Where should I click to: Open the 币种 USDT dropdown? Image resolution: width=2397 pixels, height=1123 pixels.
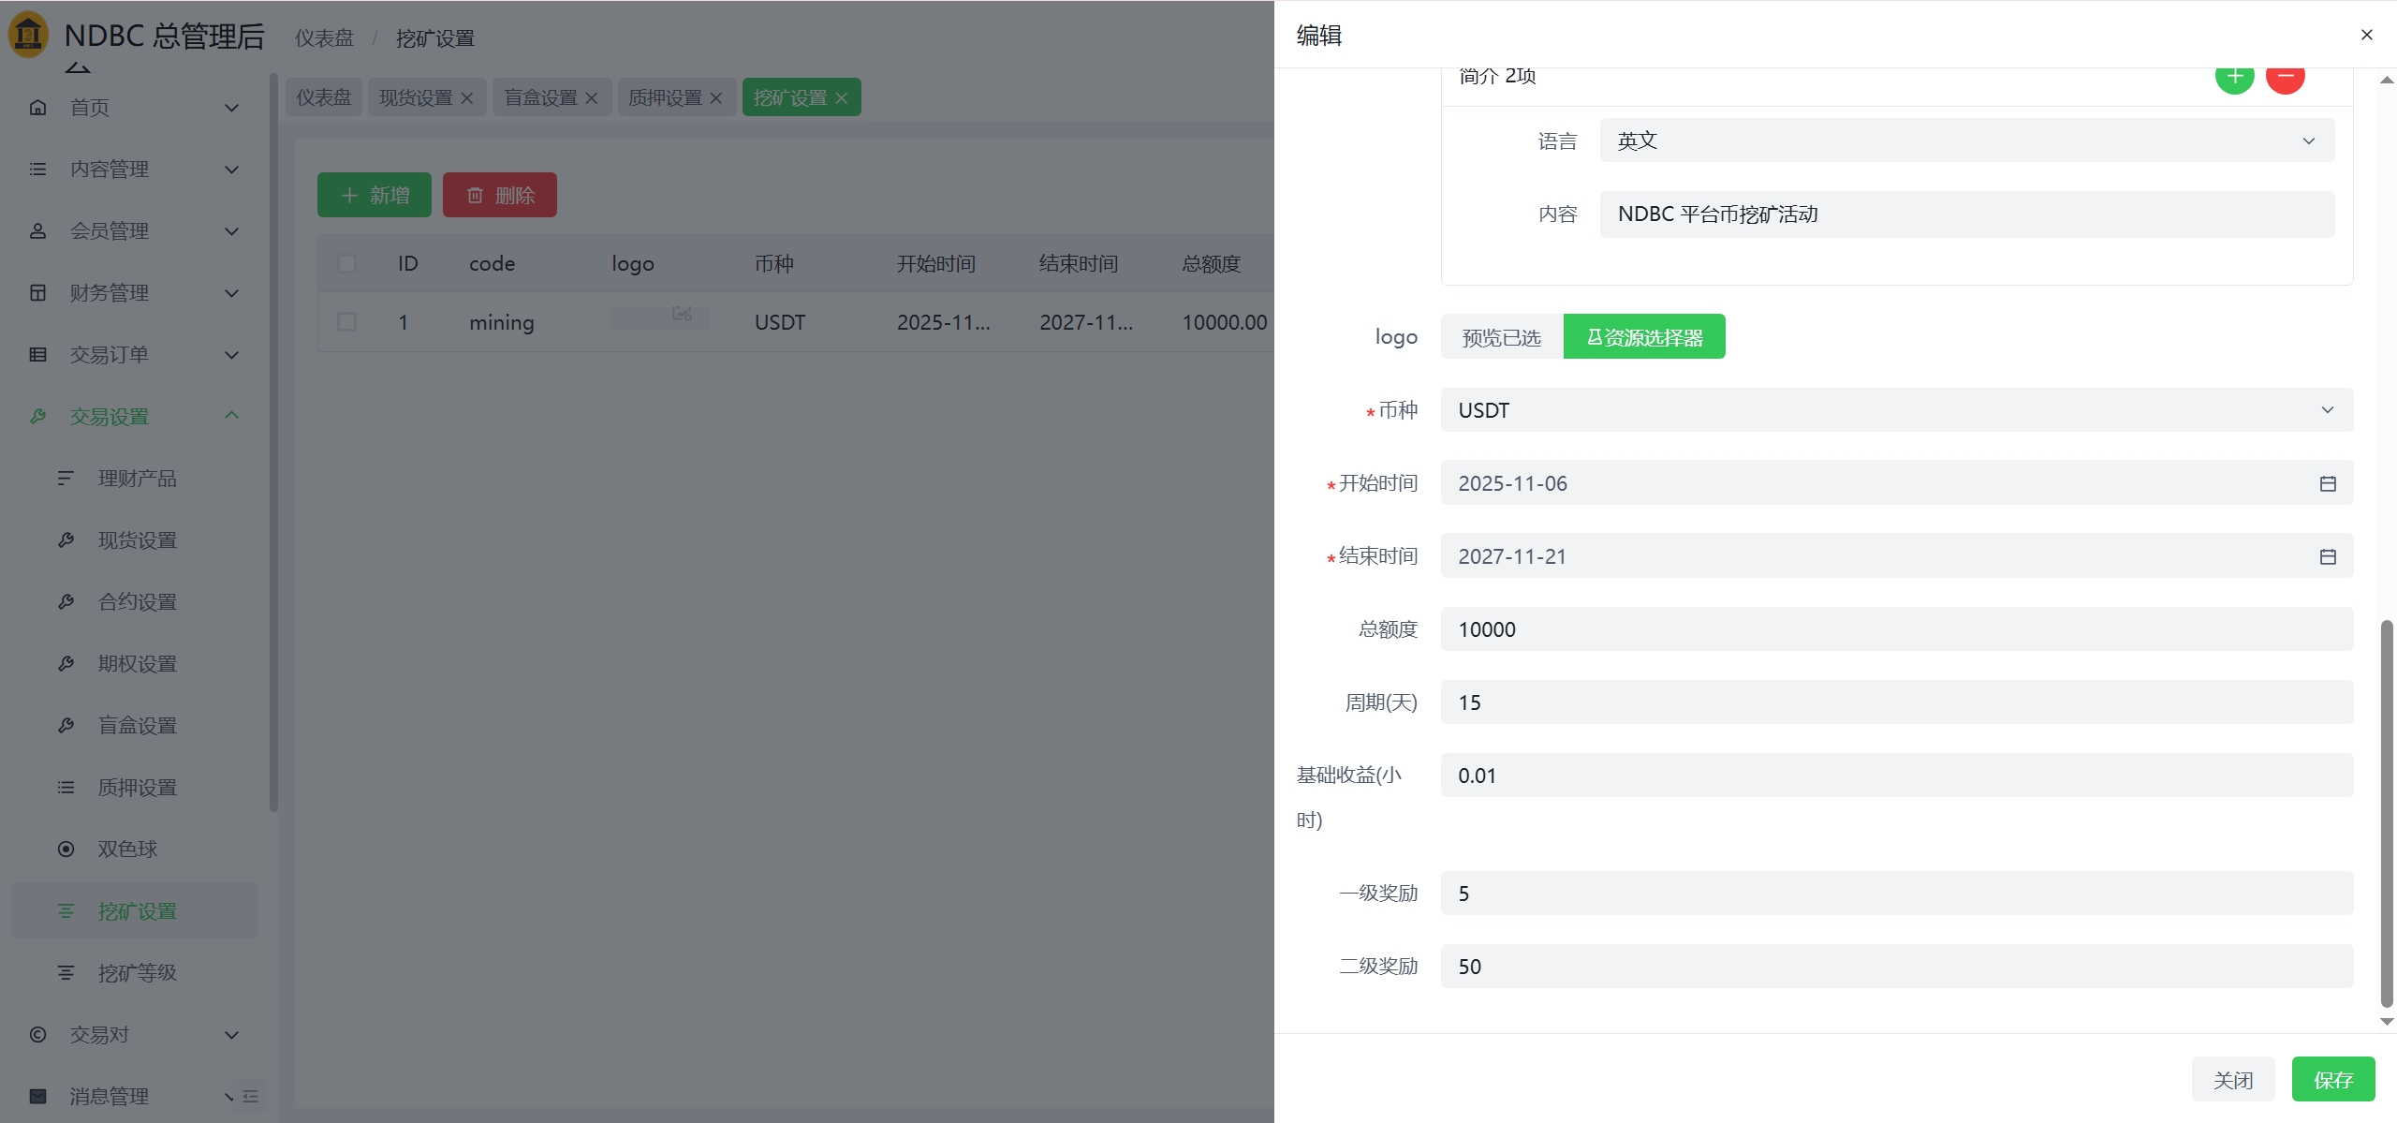pos(1896,410)
